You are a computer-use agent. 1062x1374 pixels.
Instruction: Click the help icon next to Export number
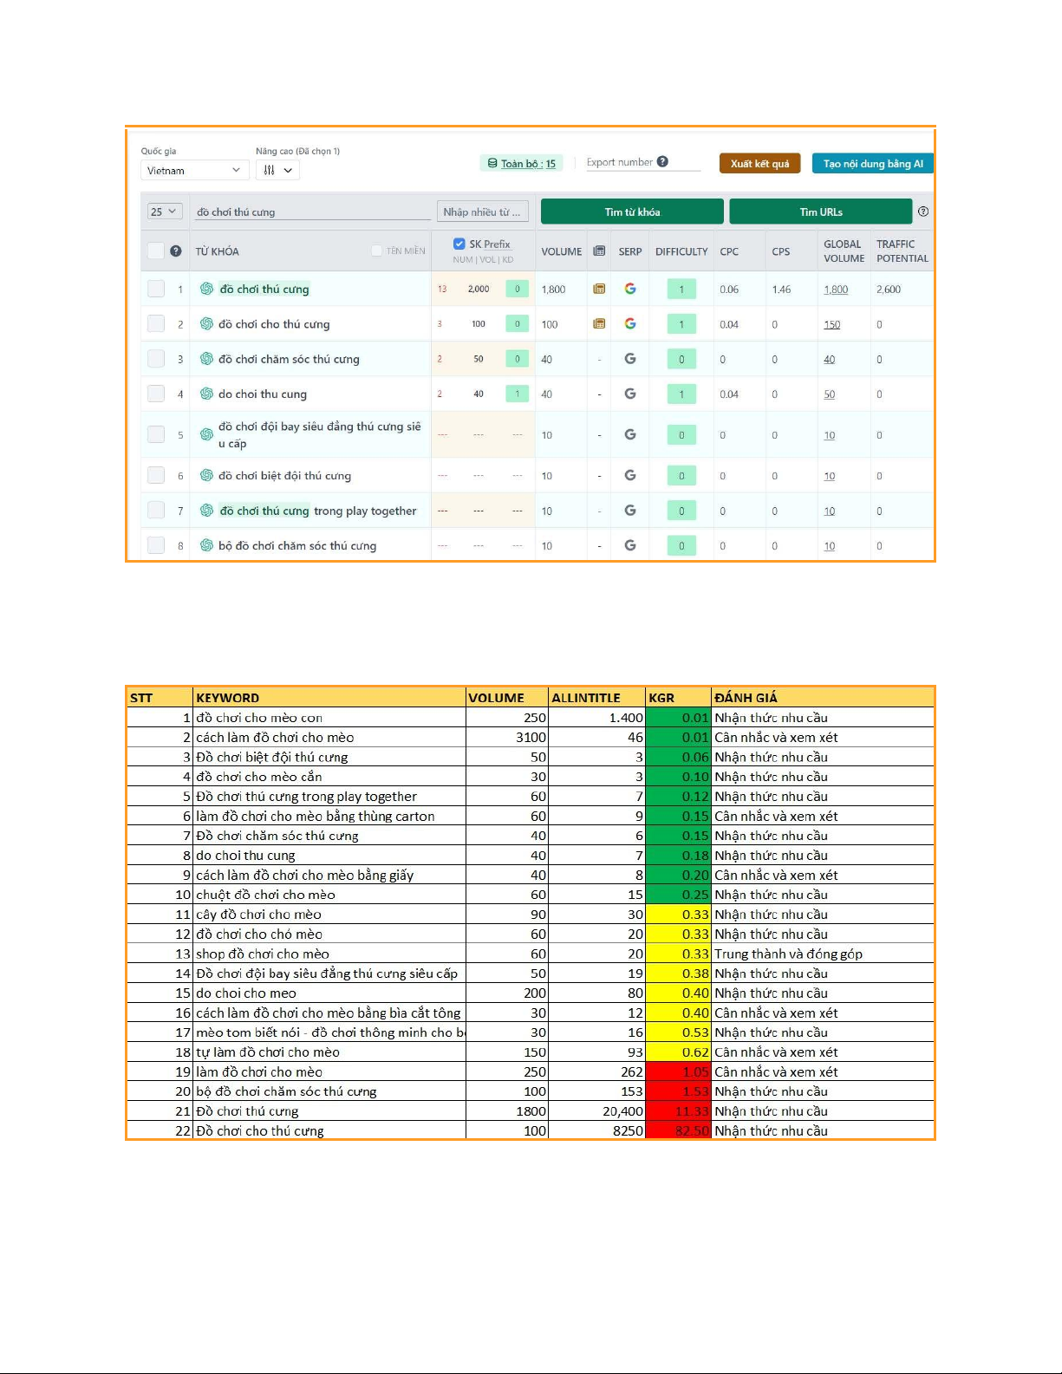(x=662, y=162)
